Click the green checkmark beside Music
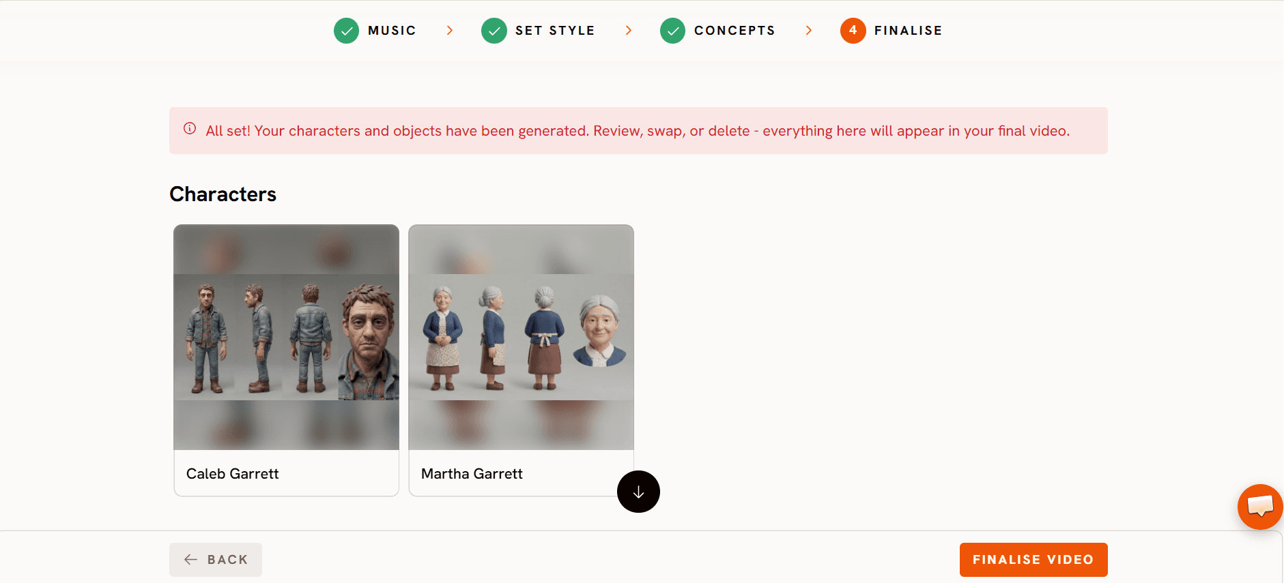This screenshot has width=1284, height=583. point(346,31)
